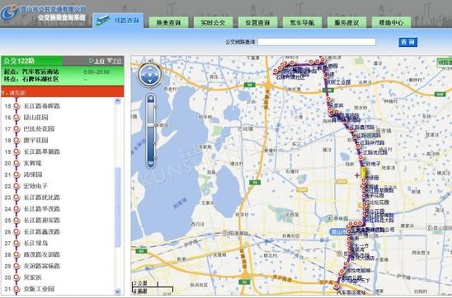Click stop 27 长江绿岛 marker icon
452x298 pixels.
[x=16, y=244]
